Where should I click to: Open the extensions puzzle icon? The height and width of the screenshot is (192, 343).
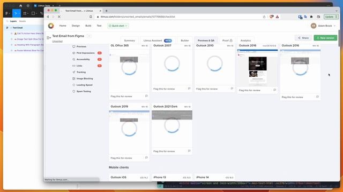coord(311,17)
